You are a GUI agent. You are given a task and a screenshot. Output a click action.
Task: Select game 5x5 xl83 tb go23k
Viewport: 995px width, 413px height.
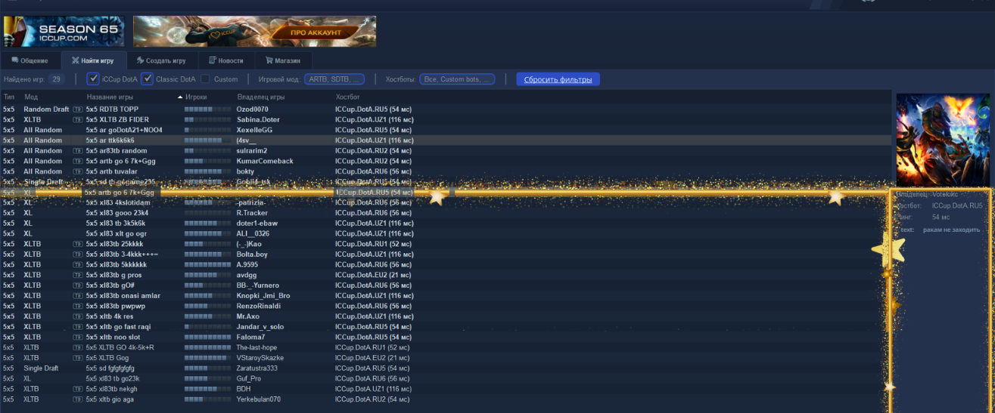coord(113,379)
